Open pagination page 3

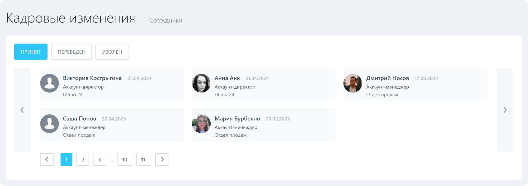(x=100, y=159)
